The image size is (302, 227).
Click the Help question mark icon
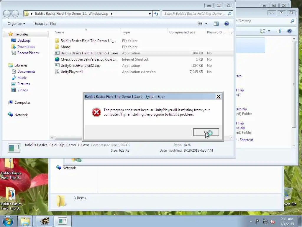227,24
